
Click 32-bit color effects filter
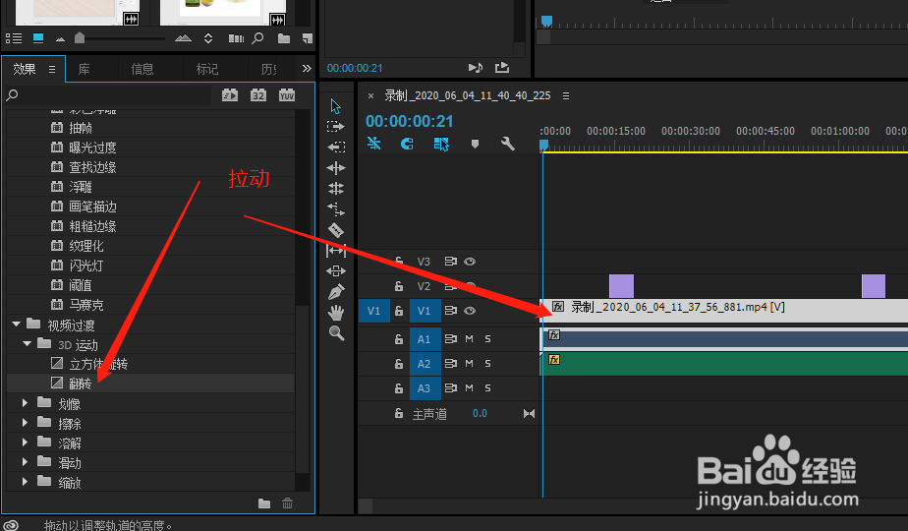point(258,95)
